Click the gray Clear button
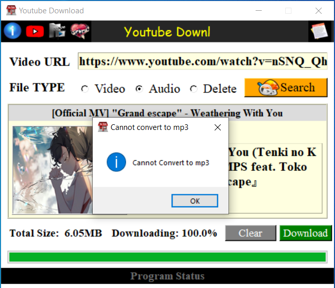 click(250, 233)
